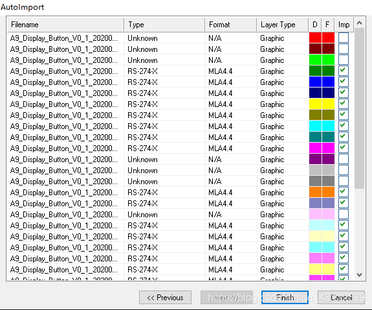372x310 pixels.
Task: Sort by the Filename column header
Action: click(x=65, y=25)
